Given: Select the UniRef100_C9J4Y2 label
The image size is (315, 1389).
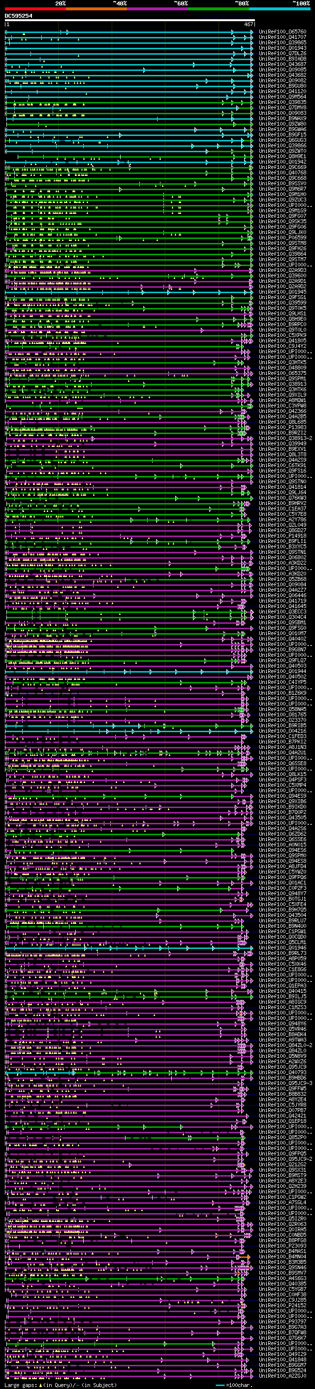Looking at the screenshot, I should 283,346.
